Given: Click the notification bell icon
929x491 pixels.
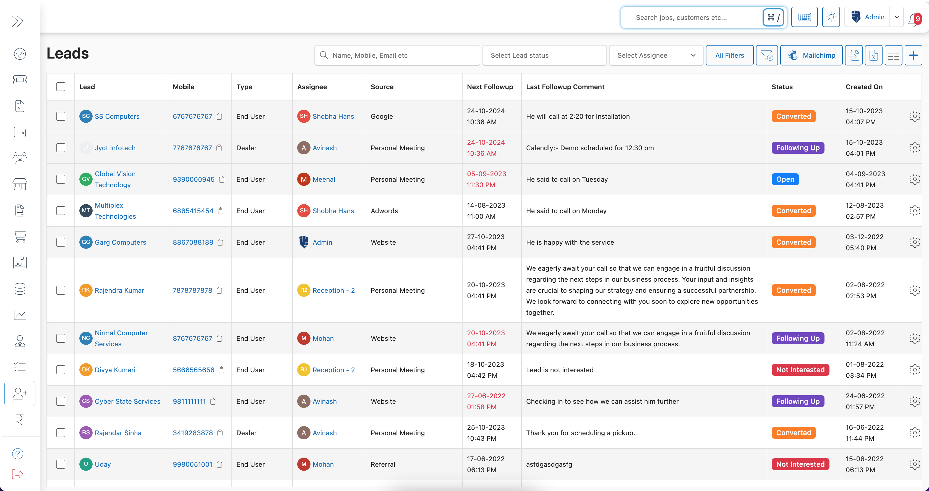Looking at the screenshot, I should pos(914,19).
